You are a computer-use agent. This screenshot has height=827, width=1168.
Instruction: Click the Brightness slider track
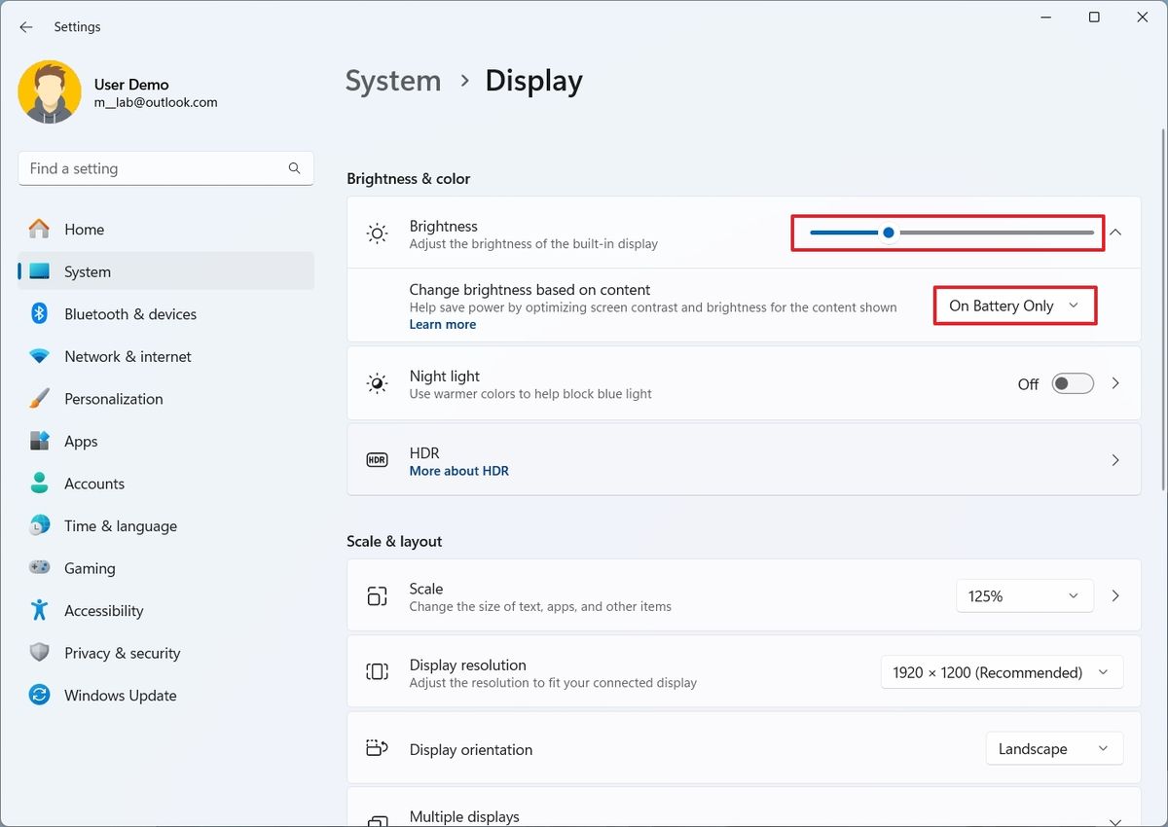pyautogui.click(x=952, y=233)
